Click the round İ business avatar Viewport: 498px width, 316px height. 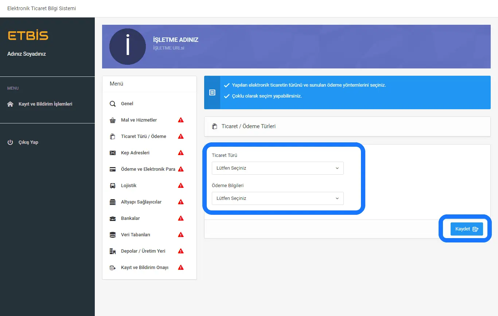point(128,47)
